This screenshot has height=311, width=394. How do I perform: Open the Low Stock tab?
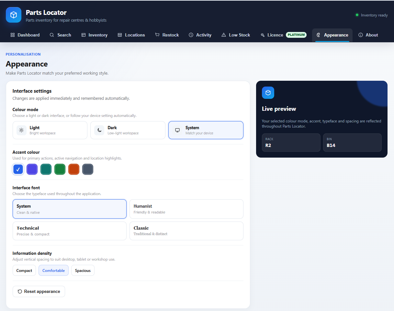[236, 35]
